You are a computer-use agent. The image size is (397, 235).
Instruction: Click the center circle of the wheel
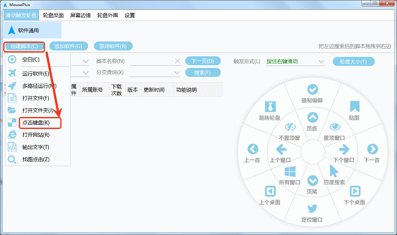point(313,152)
